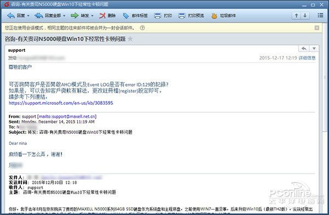Click the 收件人: support line
Viewport: 329px width, 215px height.
click(x=26, y=187)
